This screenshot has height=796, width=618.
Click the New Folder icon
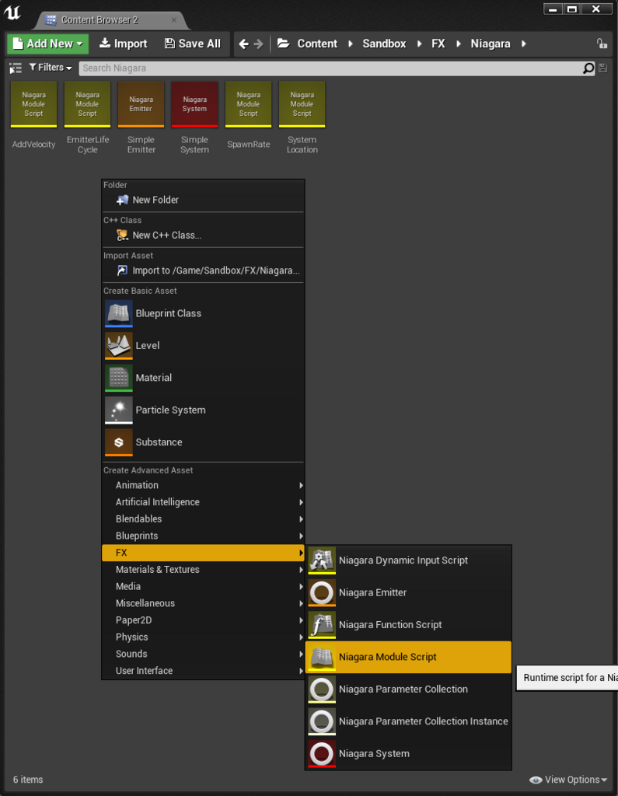[122, 200]
